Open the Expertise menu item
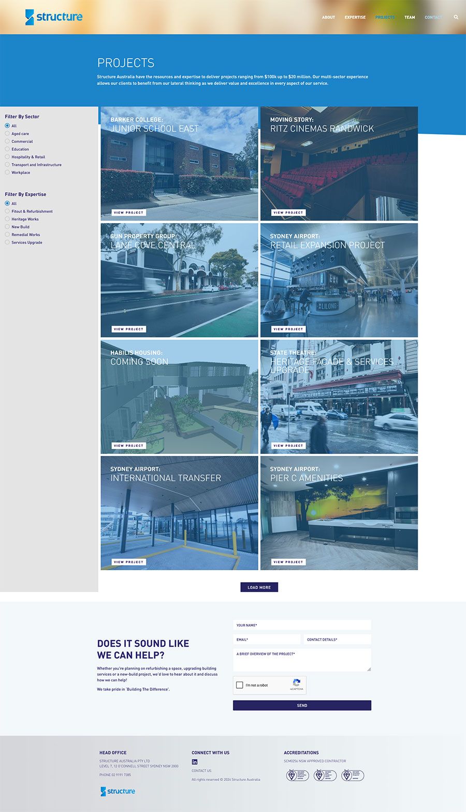 [x=355, y=17]
